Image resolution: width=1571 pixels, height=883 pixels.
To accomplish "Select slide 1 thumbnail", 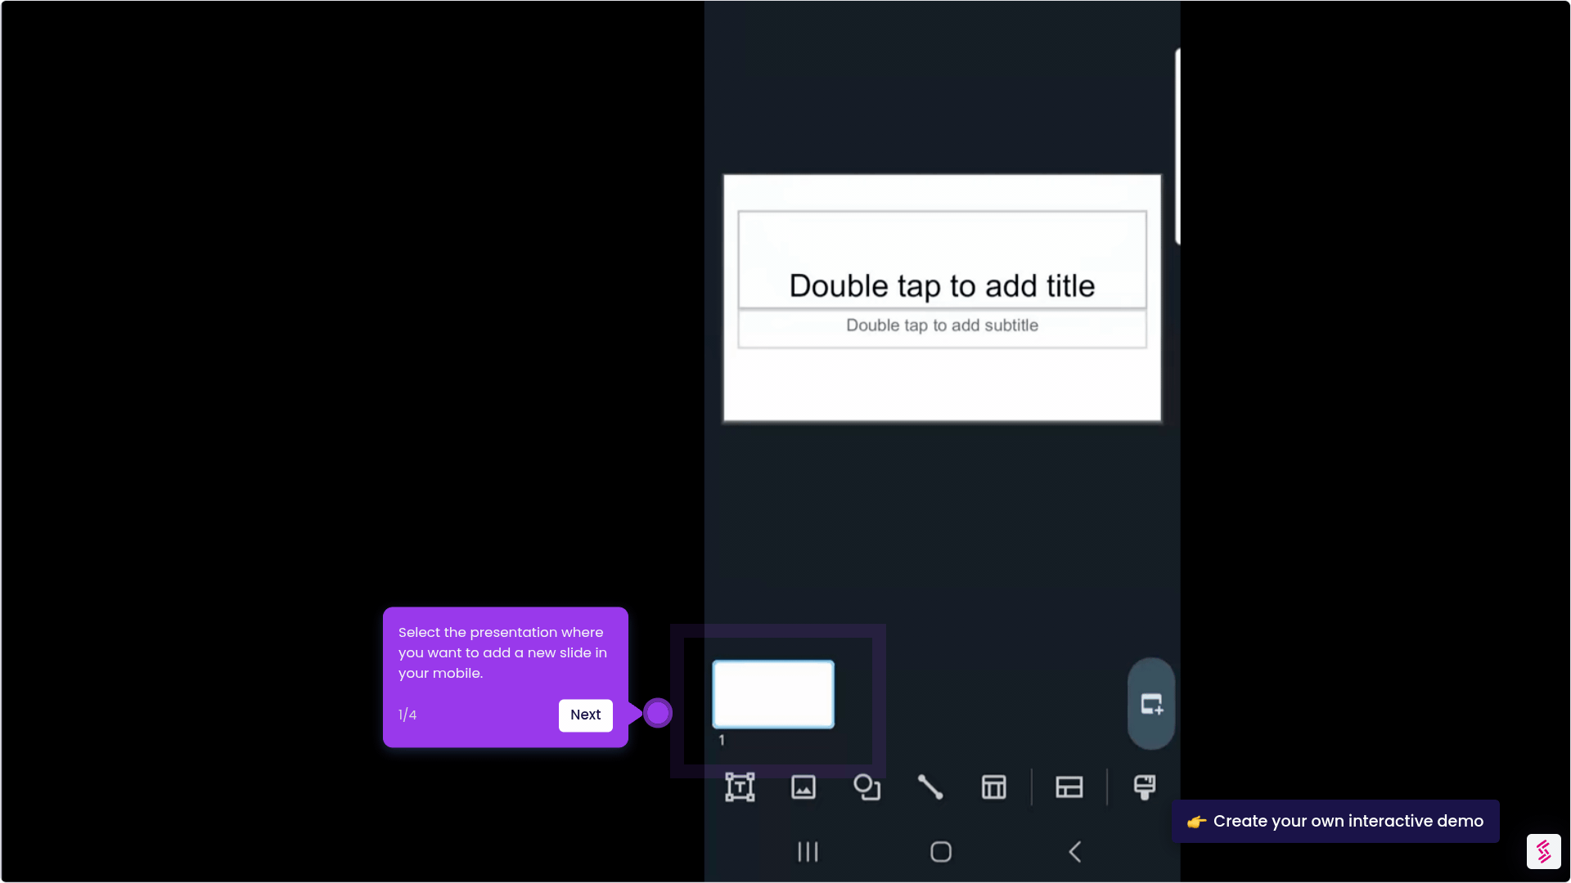I will pos(773,694).
